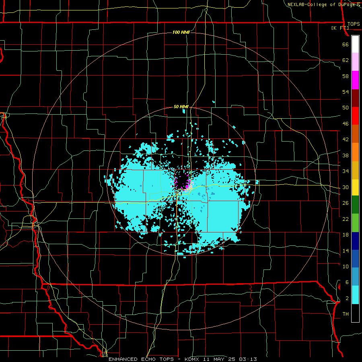Click the "50" legend value
Viewport: 362px width, 362px height.
coord(346,108)
